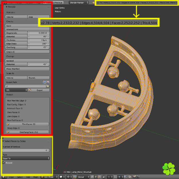The width and height of the screenshot is (179, 179).
Task: Increase Number of Vertices with right arrow
Action: pos(48,150)
